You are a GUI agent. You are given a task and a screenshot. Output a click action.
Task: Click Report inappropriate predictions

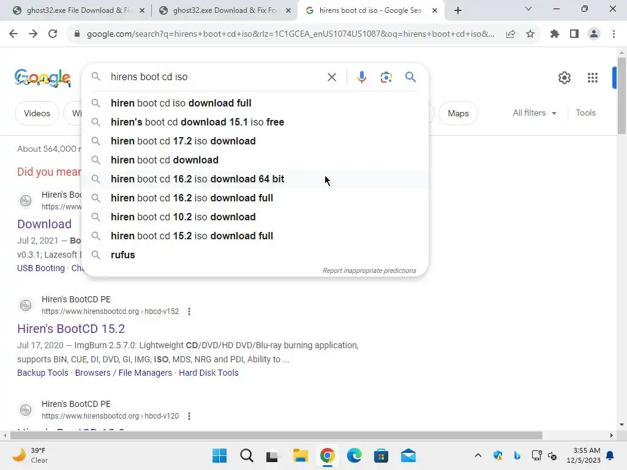coord(369,270)
